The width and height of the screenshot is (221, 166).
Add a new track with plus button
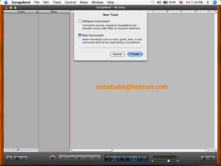[9, 158]
